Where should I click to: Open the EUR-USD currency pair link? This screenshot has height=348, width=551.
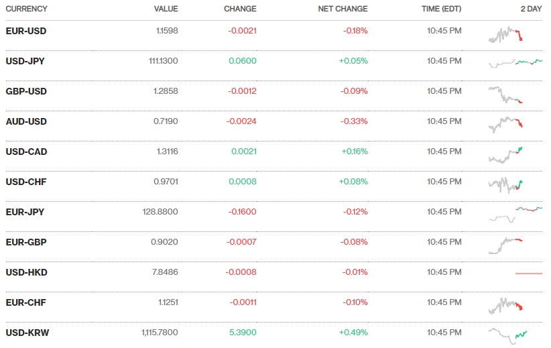(26, 31)
